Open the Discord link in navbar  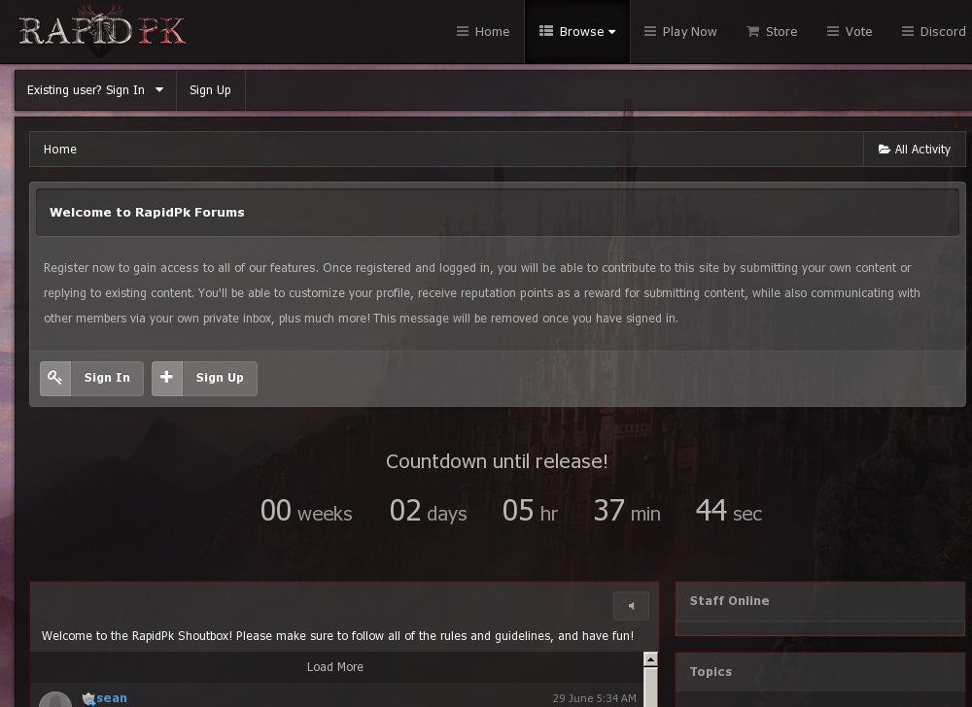coord(933,31)
